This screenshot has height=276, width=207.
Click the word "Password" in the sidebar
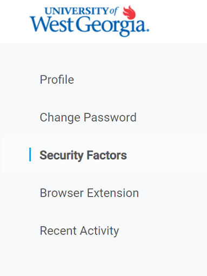click(110, 118)
